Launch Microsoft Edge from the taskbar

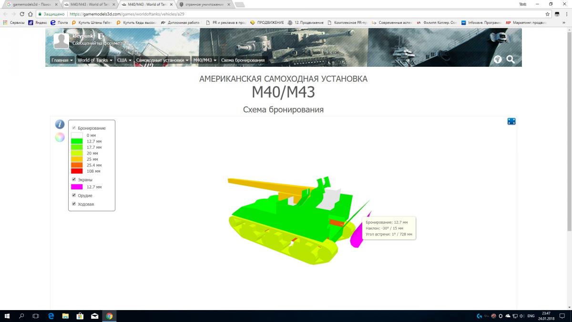click(51, 316)
